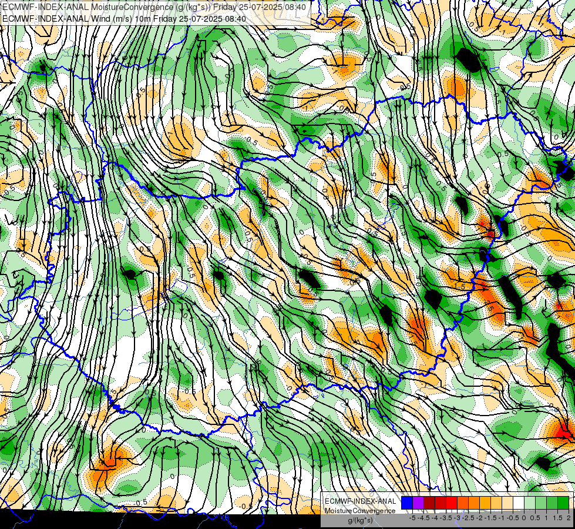Click the legend's "g/(kg*s)" unit label
This screenshot has width=575, height=529.
361,521
